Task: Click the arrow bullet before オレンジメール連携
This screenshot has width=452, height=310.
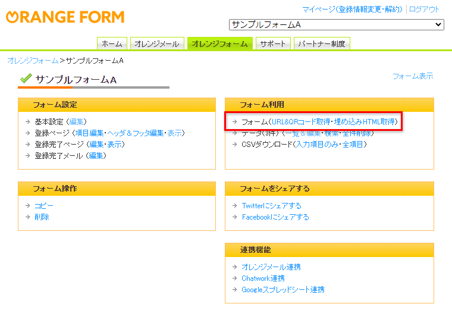Action: 235,267
